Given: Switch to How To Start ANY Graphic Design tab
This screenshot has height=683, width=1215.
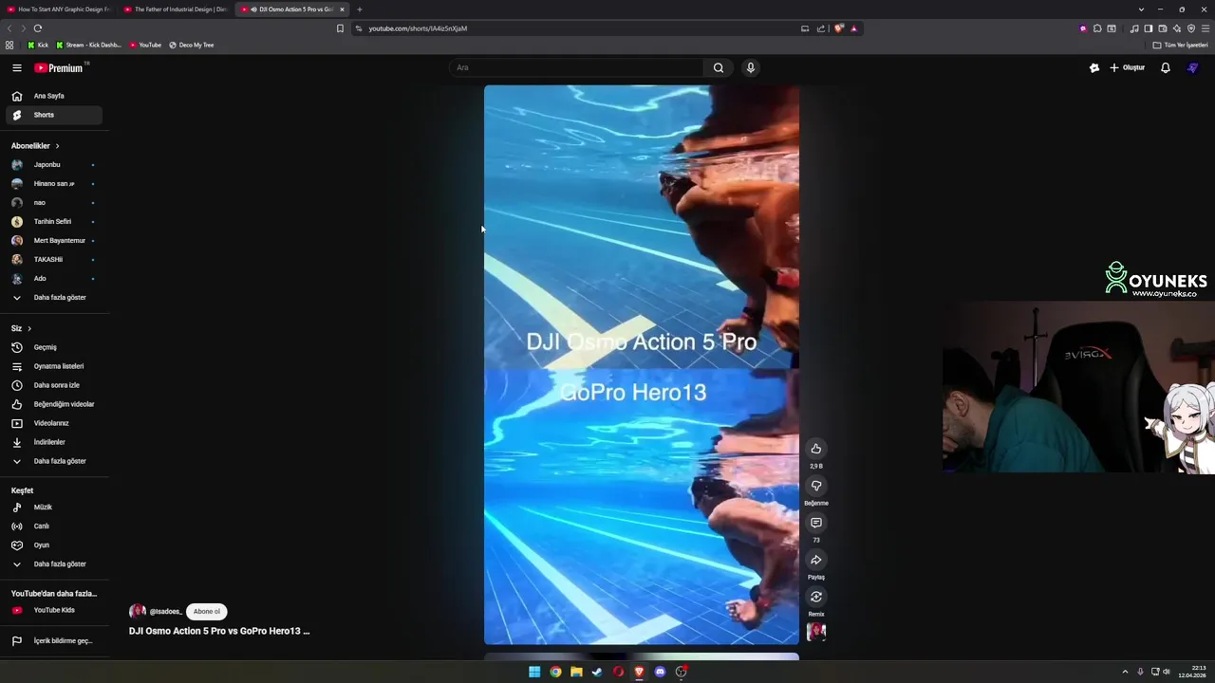Looking at the screenshot, I should click(x=59, y=9).
